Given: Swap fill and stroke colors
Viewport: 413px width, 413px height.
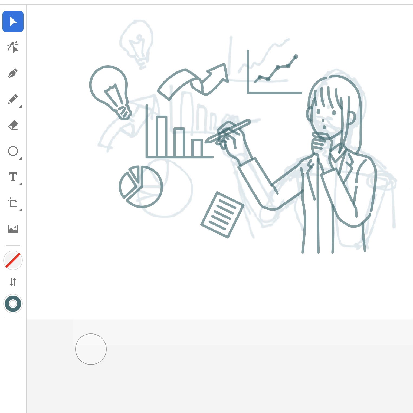Looking at the screenshot, I should (x=13, y=282).
